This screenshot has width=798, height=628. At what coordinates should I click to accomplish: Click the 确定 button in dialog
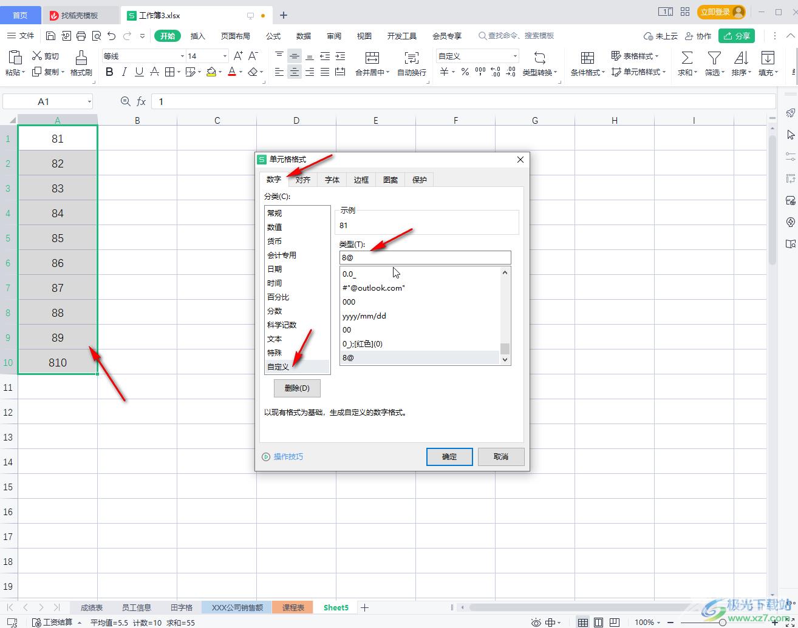coord(449,457)
